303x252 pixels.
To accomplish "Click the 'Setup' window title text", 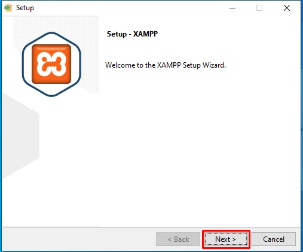I will 25,8.
